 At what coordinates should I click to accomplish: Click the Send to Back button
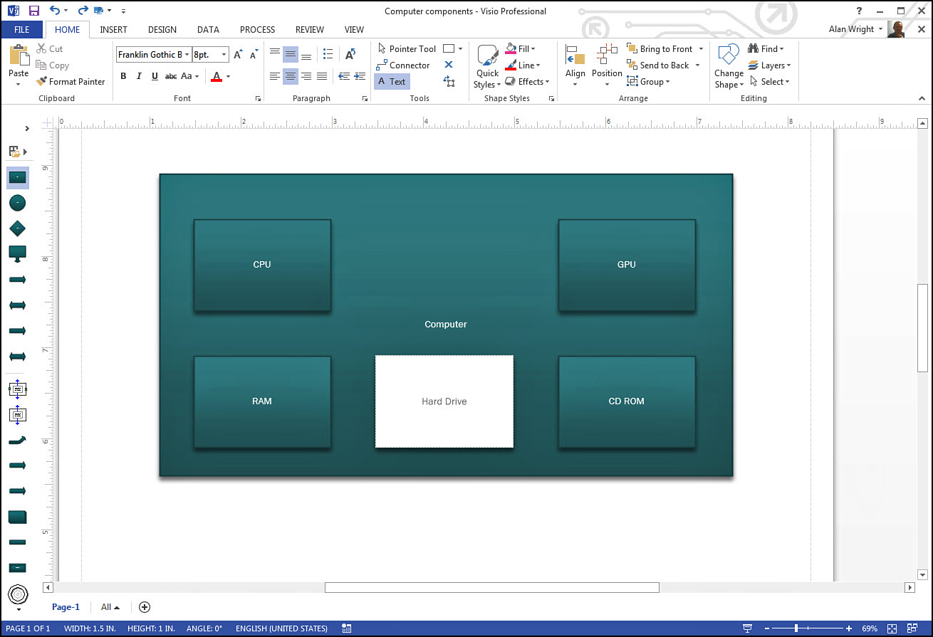658,65
